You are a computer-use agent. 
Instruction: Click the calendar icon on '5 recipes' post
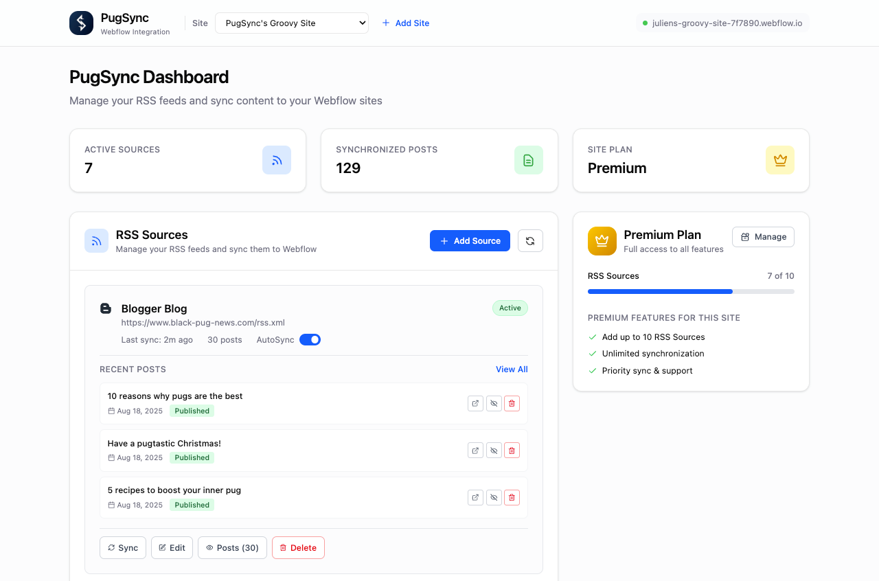(x=111, y=505)
